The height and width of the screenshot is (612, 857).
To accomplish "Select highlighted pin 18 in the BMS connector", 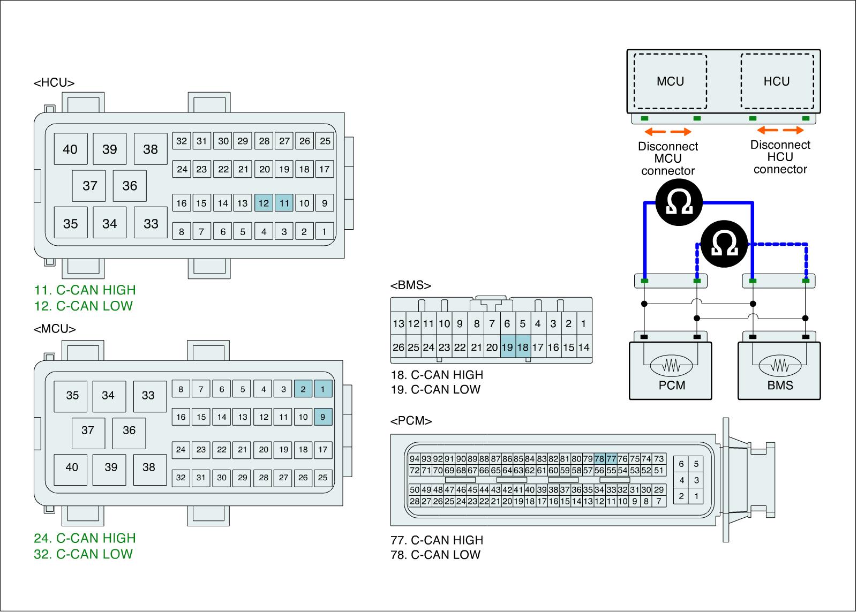I will click(x=523, y=347).
